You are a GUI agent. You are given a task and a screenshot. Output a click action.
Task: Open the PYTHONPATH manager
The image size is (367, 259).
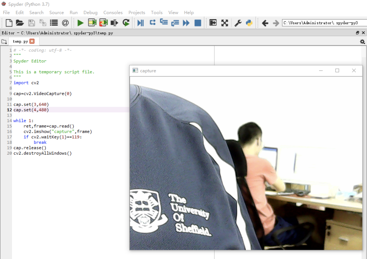point(249,23)
